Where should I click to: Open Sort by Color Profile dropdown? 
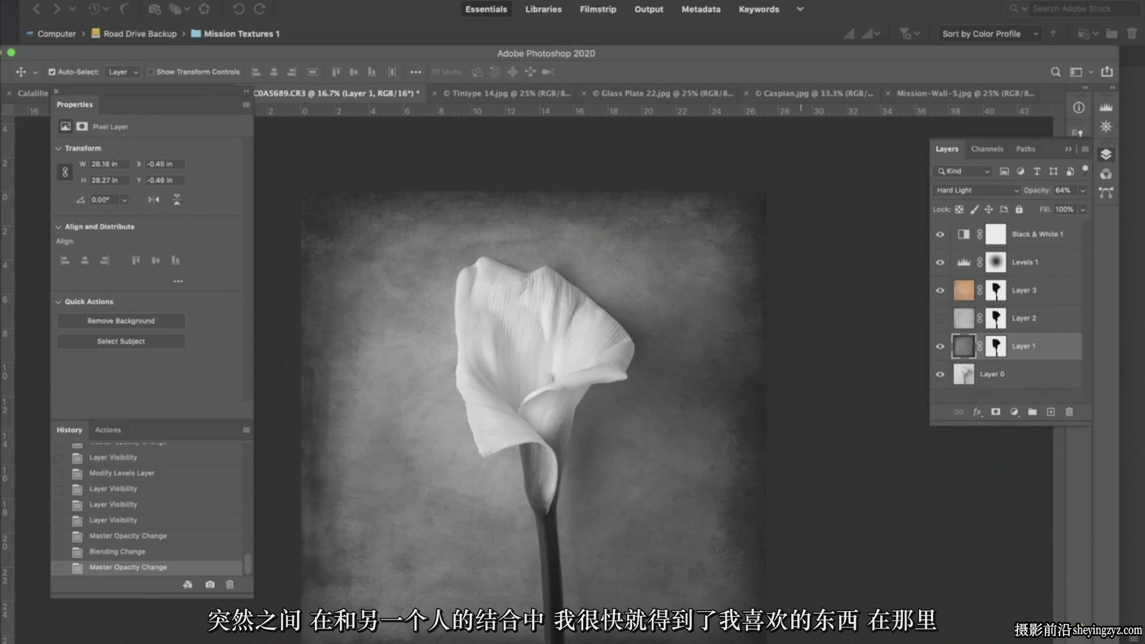click(991, 34)
